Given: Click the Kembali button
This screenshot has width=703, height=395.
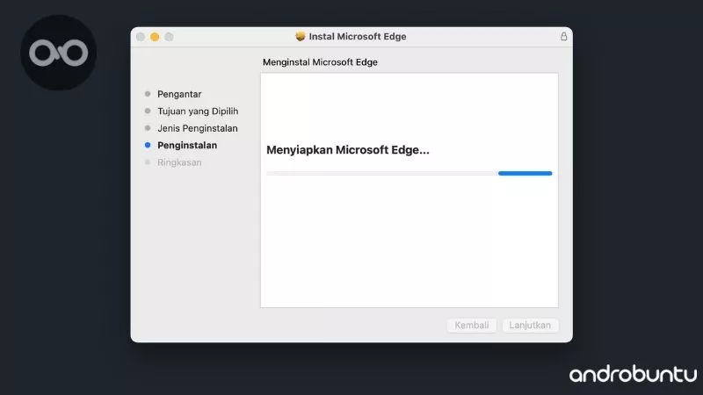Looking at the screenshot, I should click(472, 325).
